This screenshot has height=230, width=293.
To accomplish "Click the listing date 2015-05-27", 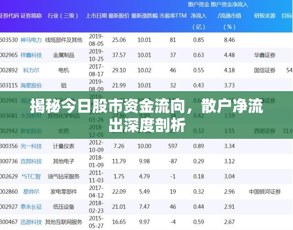I will pos(96,222).
